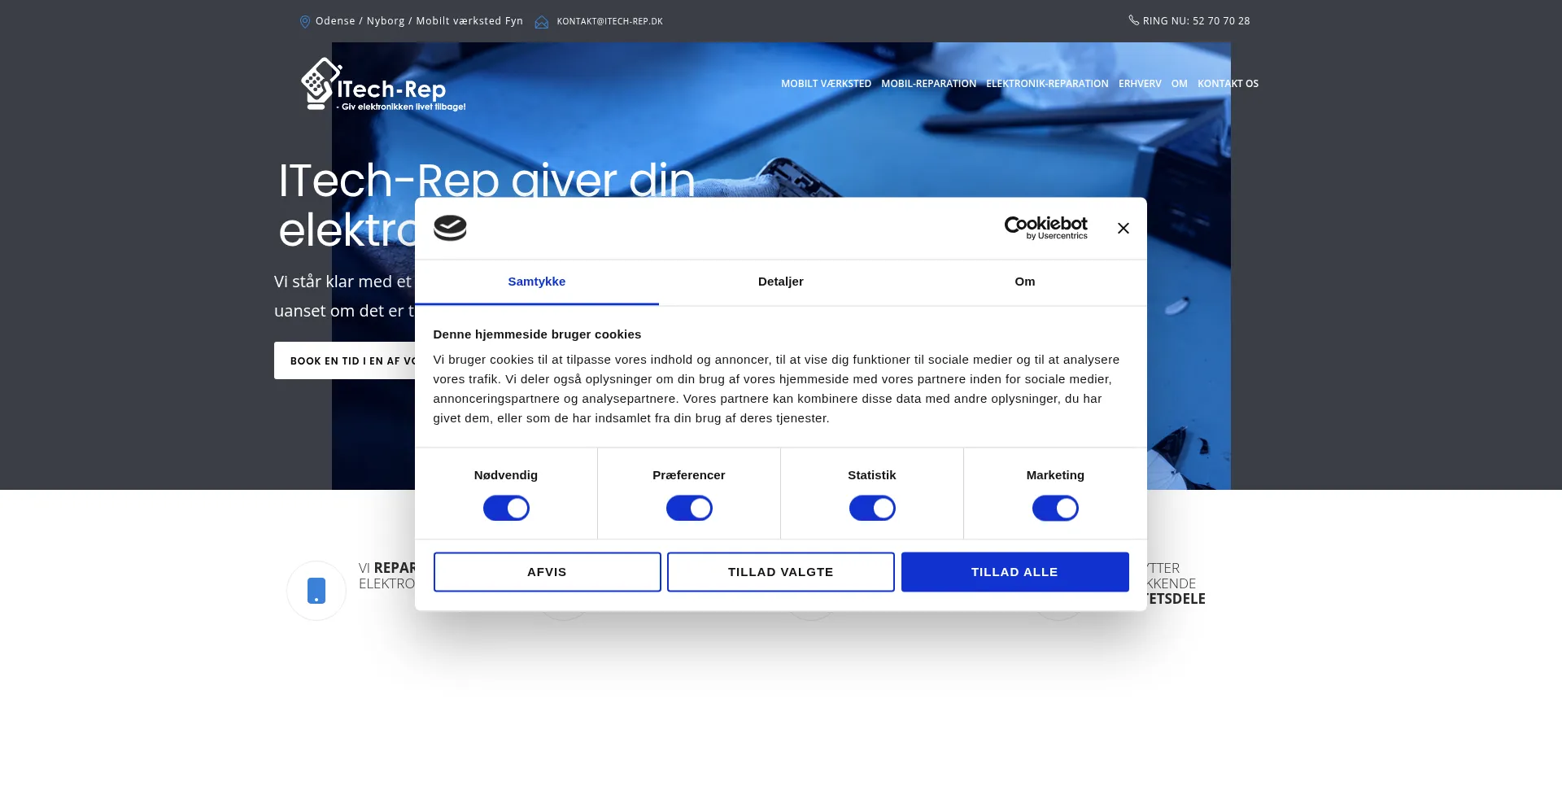Screen dimensions: 1562x808
Task: Accept all cookies with TILLAD ALLE
Action: (1014, 572)
